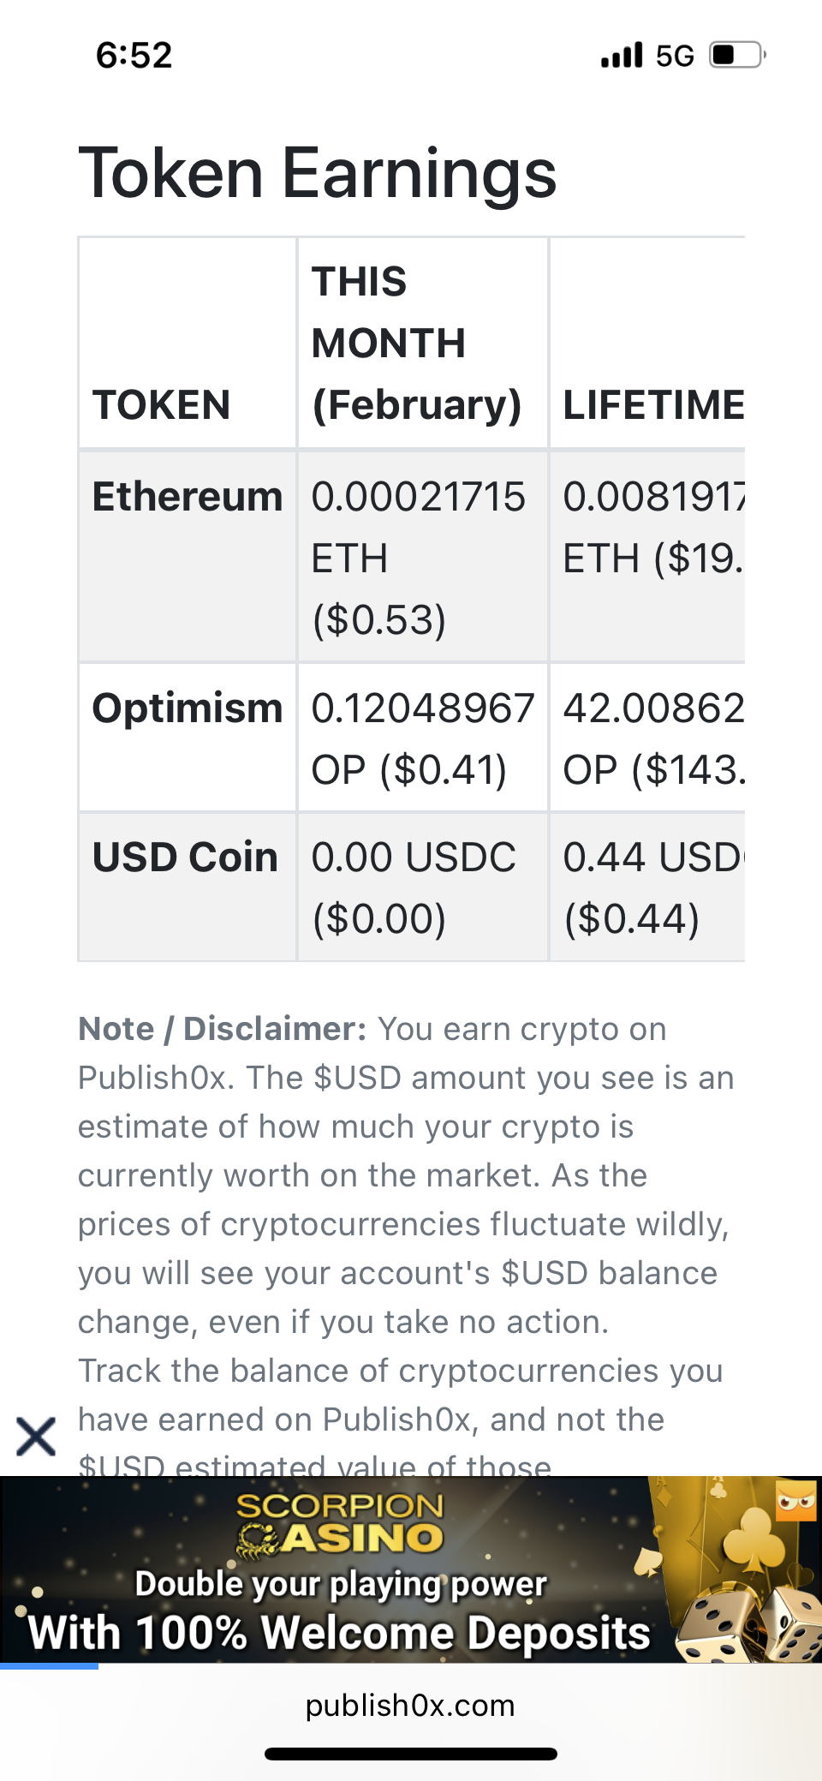Tap the USD Coin token row label
Image resolution: width=822 pixels, height=1781 pixels.
click(x=185, y=858)
